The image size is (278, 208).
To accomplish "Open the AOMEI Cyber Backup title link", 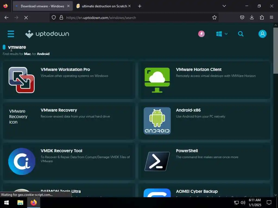I will tap(197, 191).
